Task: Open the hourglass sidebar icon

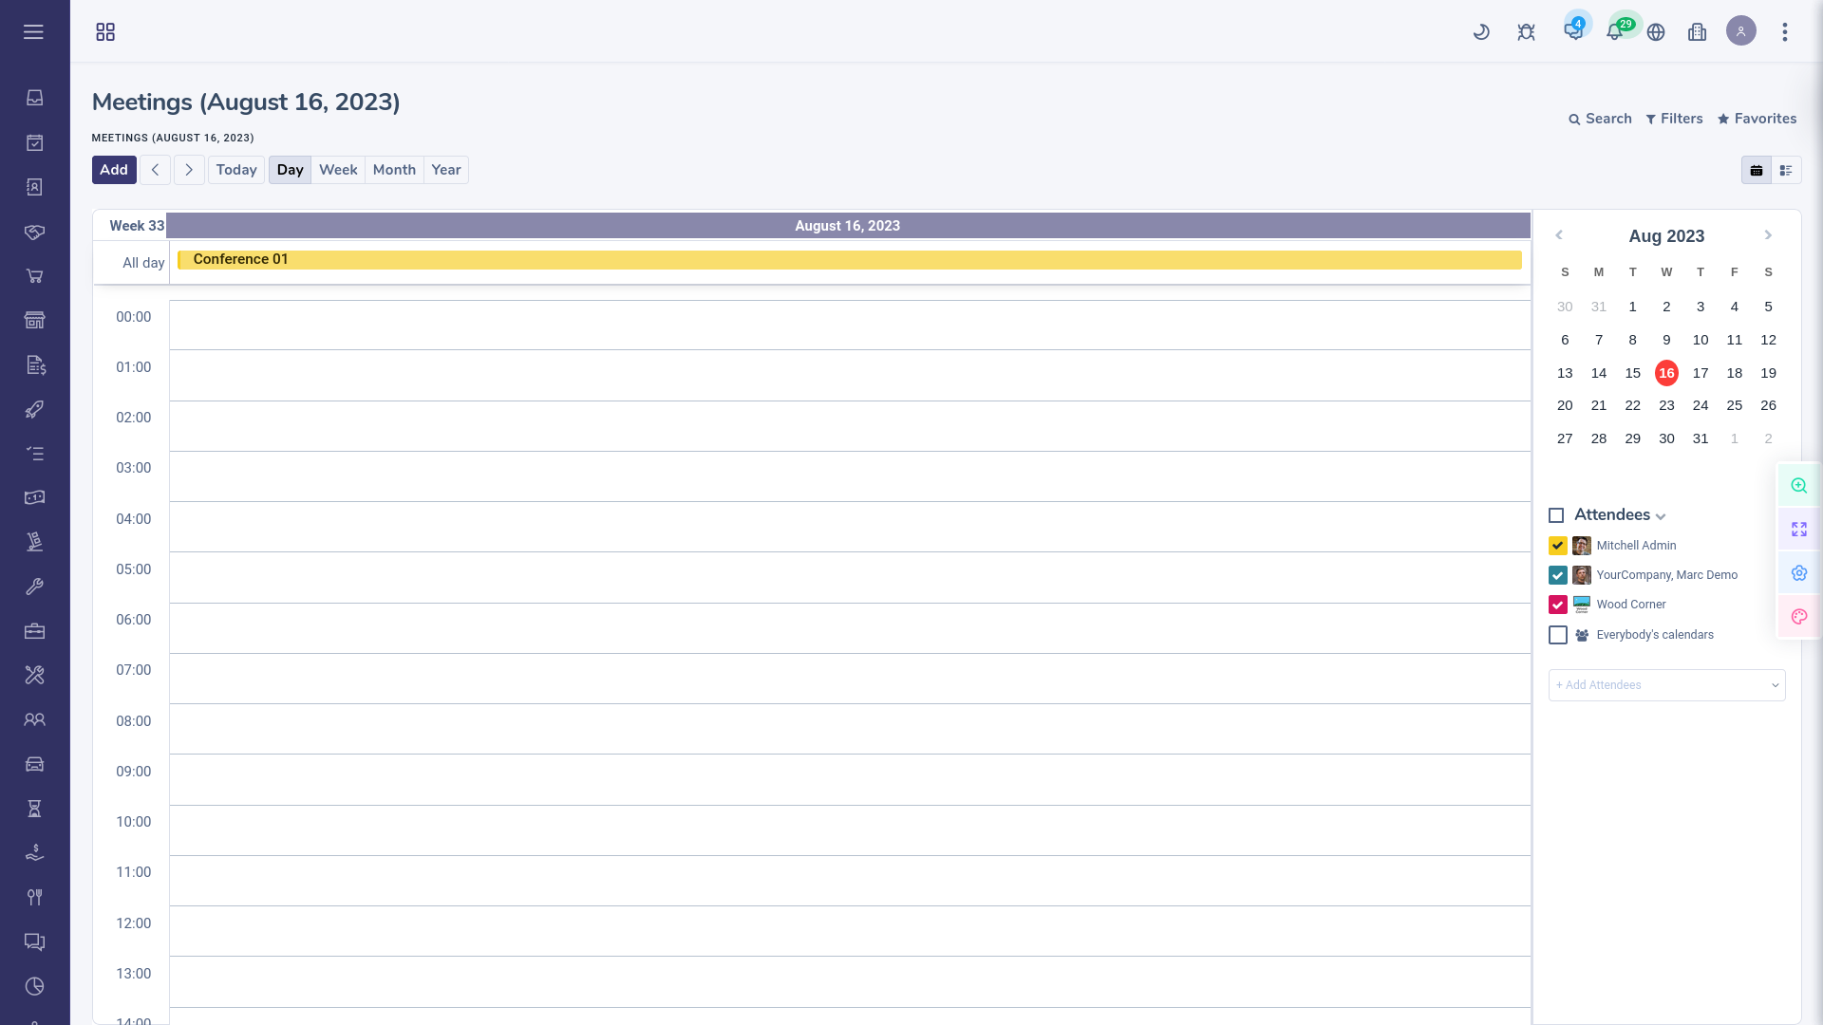Action: (x=34, y=809)
